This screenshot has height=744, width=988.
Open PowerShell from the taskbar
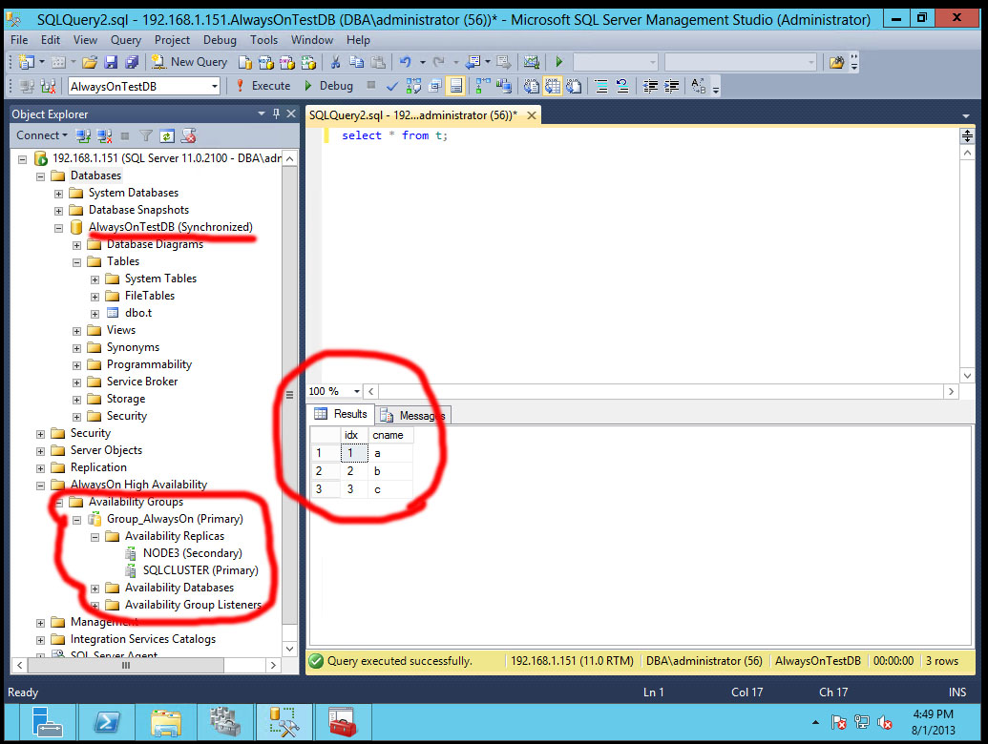click(x=107, y=722)
